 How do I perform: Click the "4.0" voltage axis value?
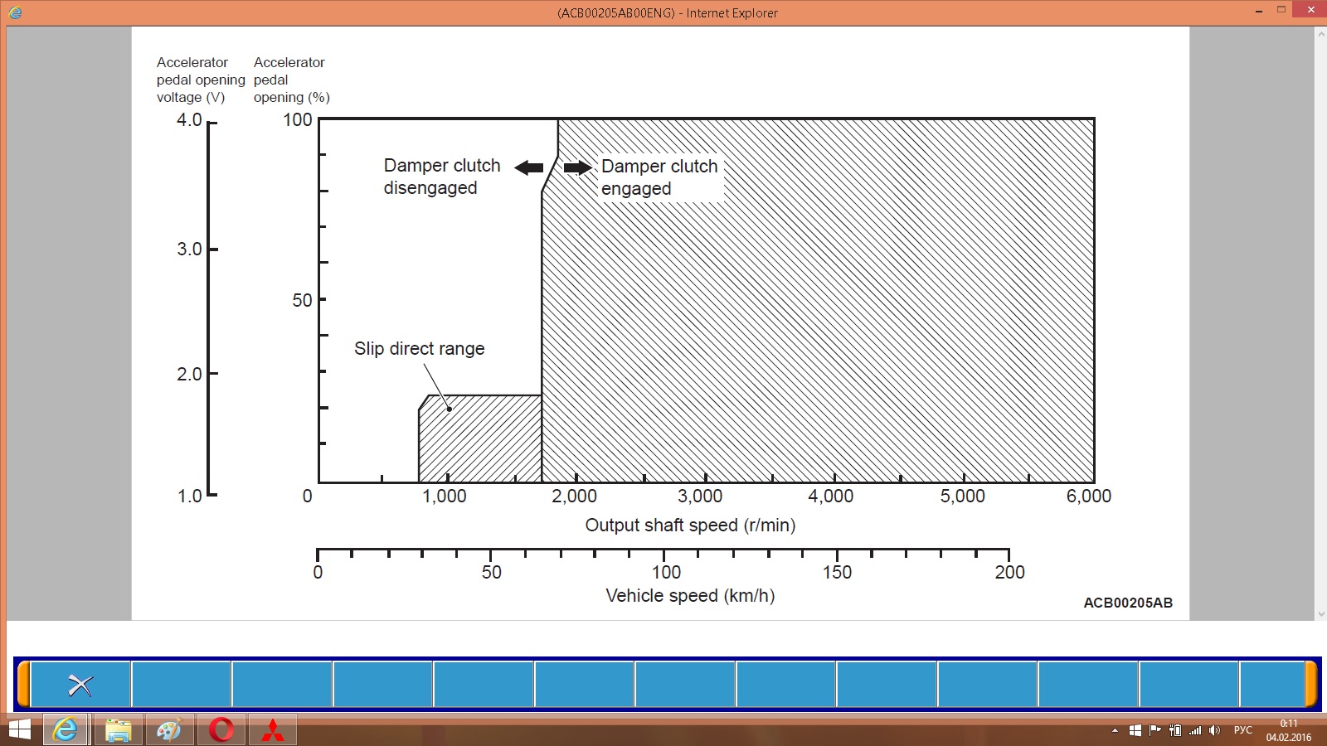click(x=189, y=120)
